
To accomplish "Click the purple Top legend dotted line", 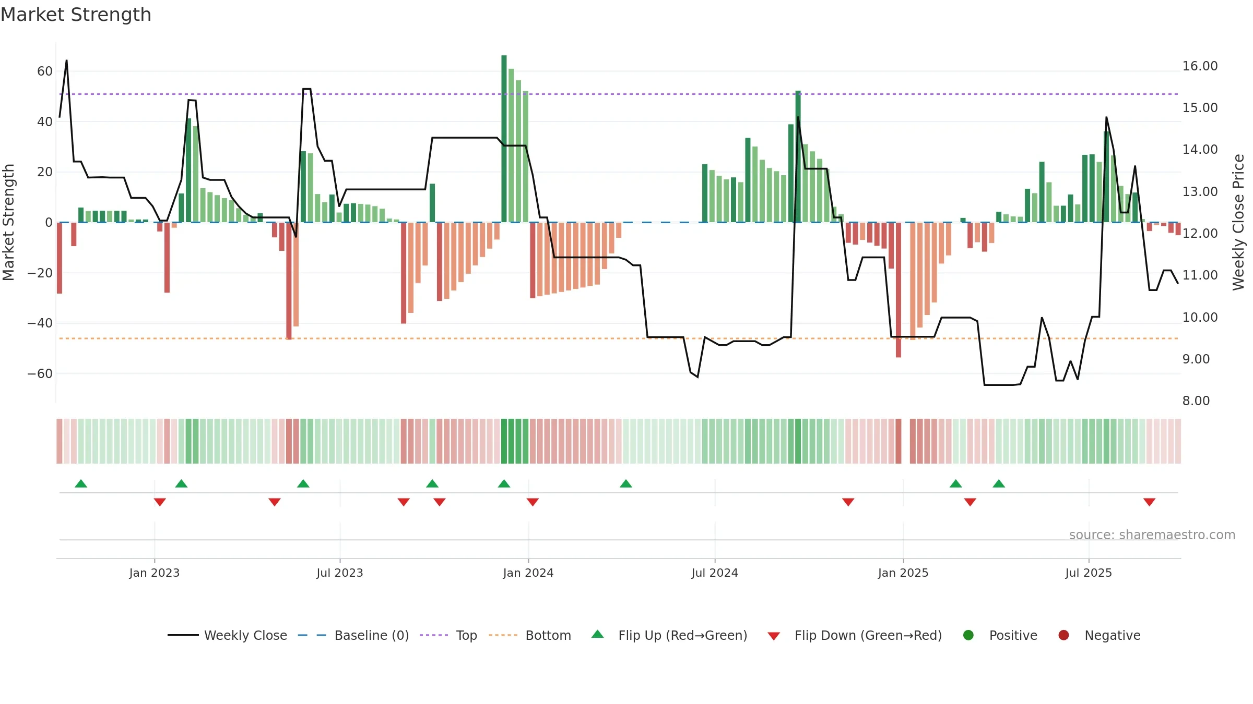I will 434,635.
